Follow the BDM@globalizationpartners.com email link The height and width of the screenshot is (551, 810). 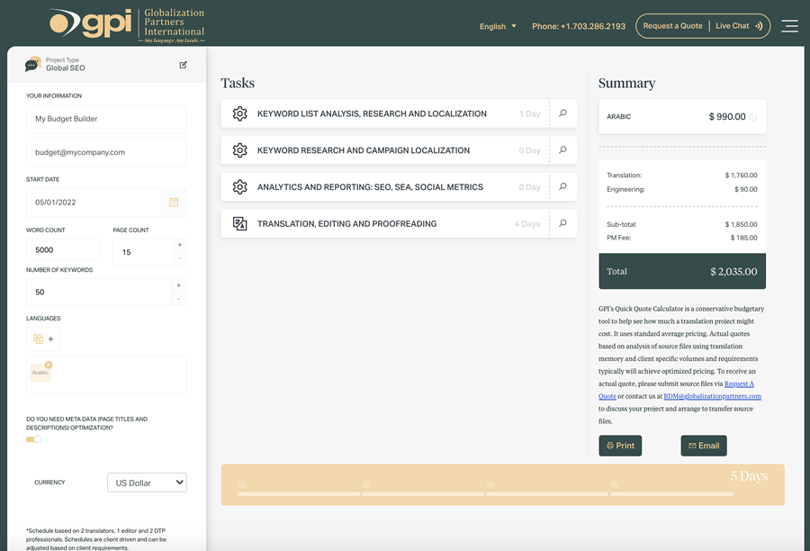click(x=712, y=396)
